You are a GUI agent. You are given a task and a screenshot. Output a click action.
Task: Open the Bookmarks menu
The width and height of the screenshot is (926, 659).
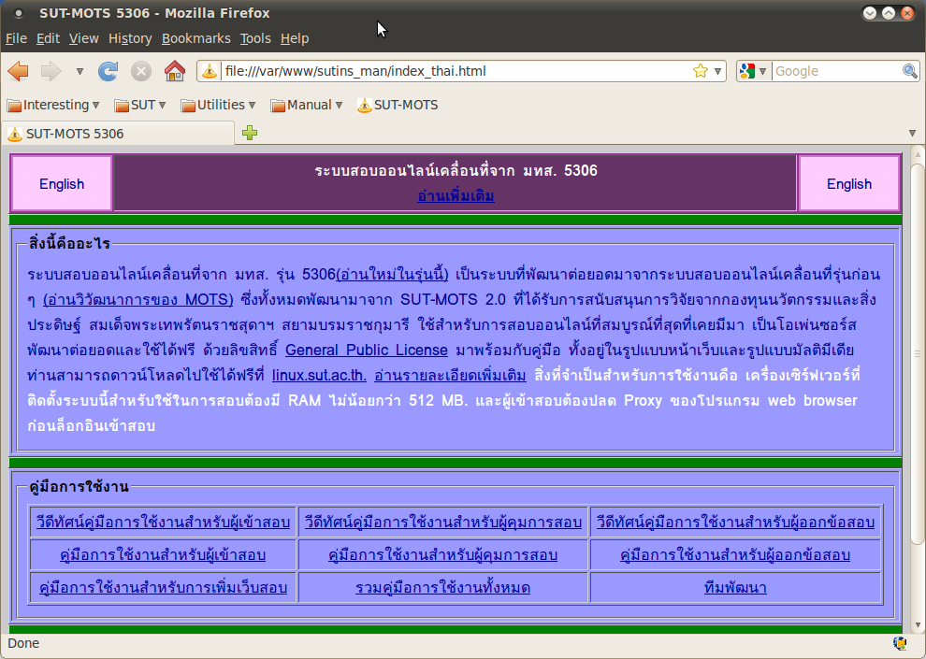[196, 38]
